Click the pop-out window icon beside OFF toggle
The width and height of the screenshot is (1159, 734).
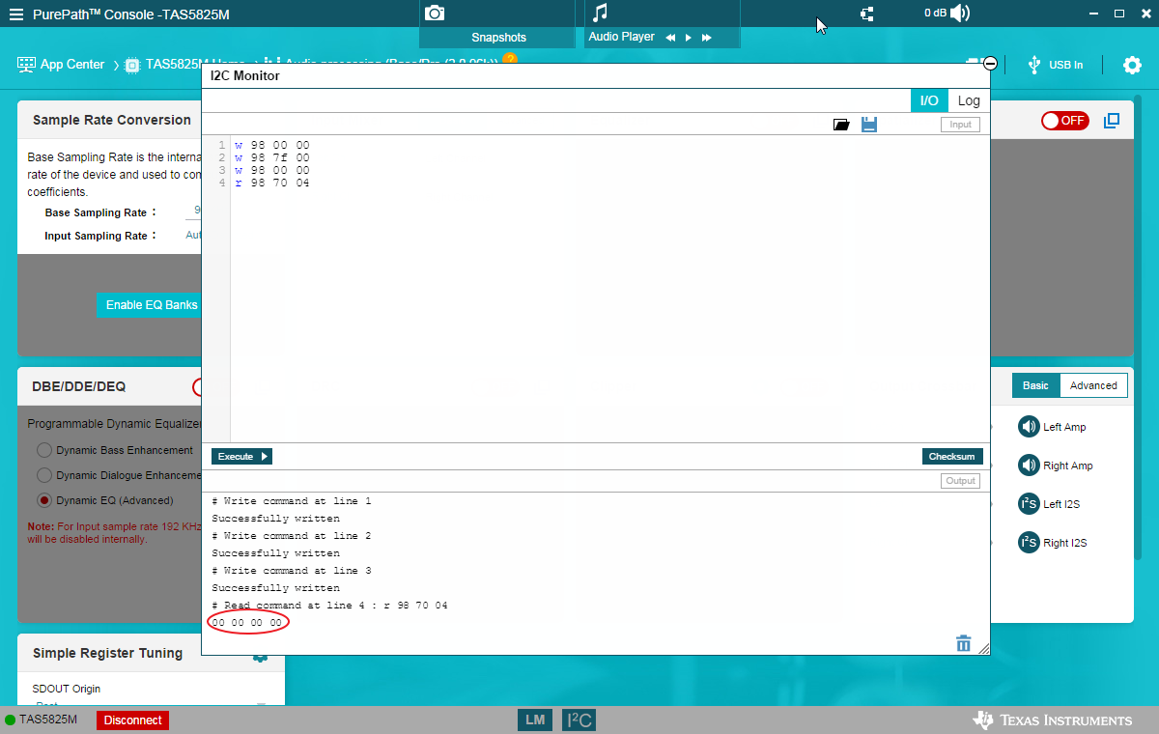tap(1112, 121)
